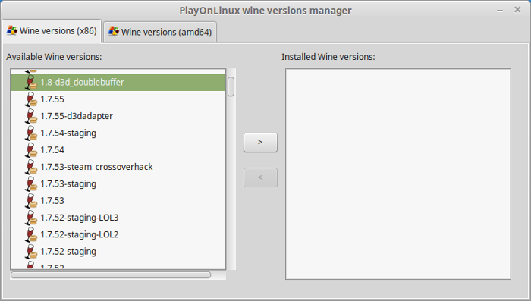Click the wine glass icon for 1.7.53

point(31,201)
